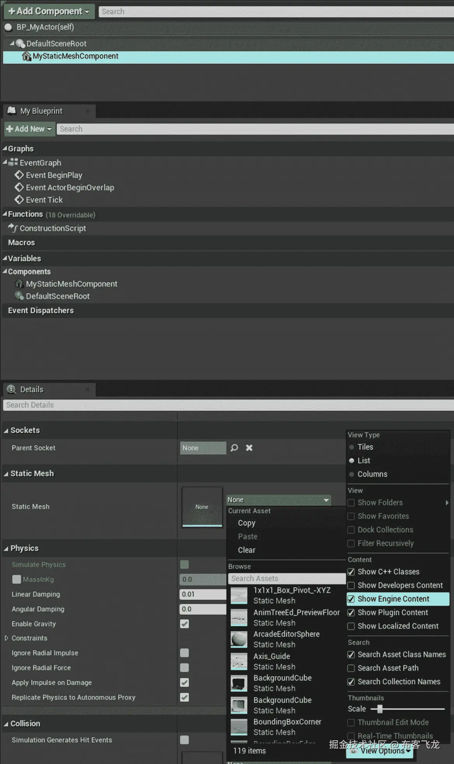Screen dimensions: 454x764
Task: Switch to the My Blueprint tab
Action: pos(49,111)
